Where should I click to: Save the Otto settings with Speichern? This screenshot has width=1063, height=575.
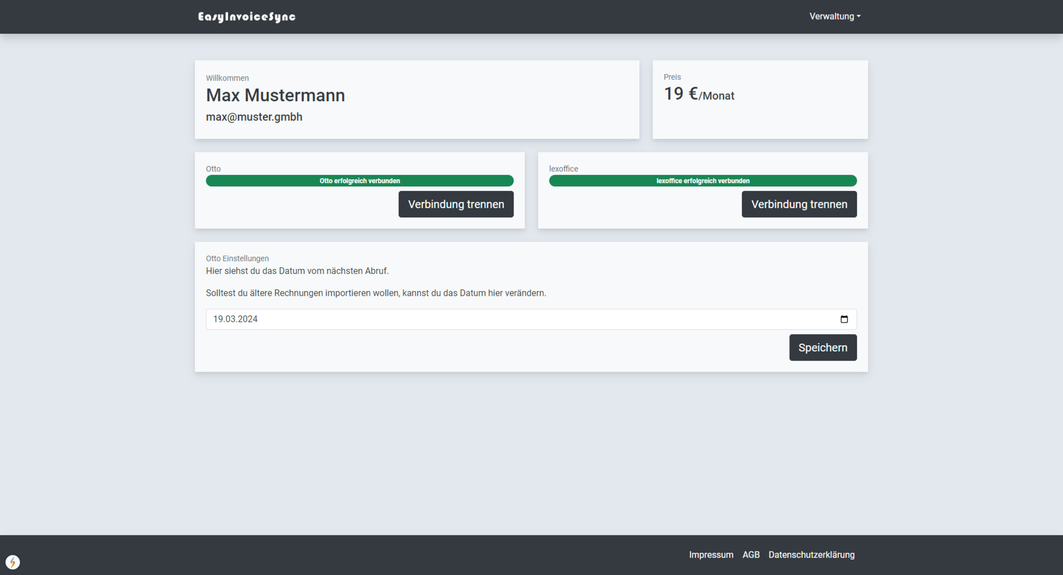[x=823, y=348]
